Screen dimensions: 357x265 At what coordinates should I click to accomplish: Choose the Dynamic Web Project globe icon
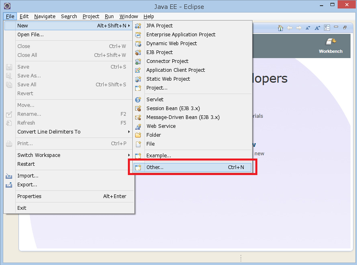click(x=138, y=44)
